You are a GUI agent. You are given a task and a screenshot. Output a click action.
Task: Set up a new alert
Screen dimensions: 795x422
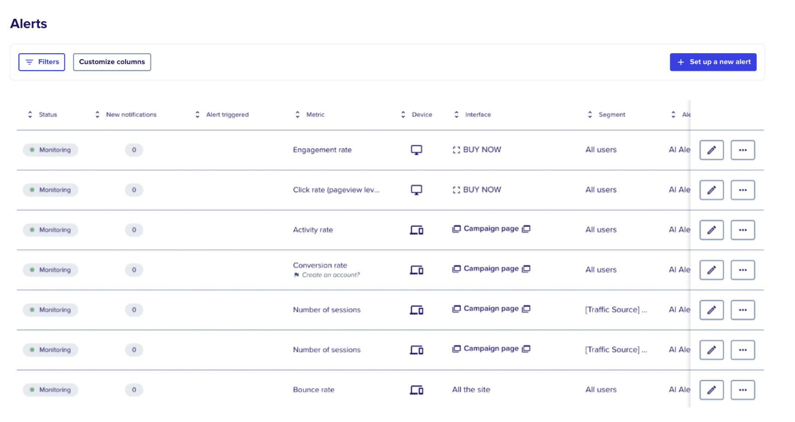pos(713,62)
